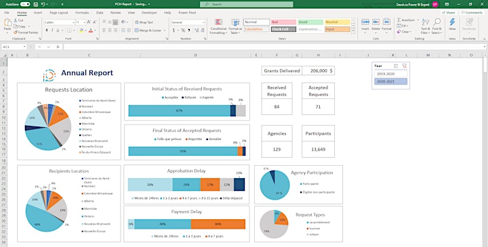Click the Save icon in title bar
The image size is (488, 247).
tap(35, 4)
